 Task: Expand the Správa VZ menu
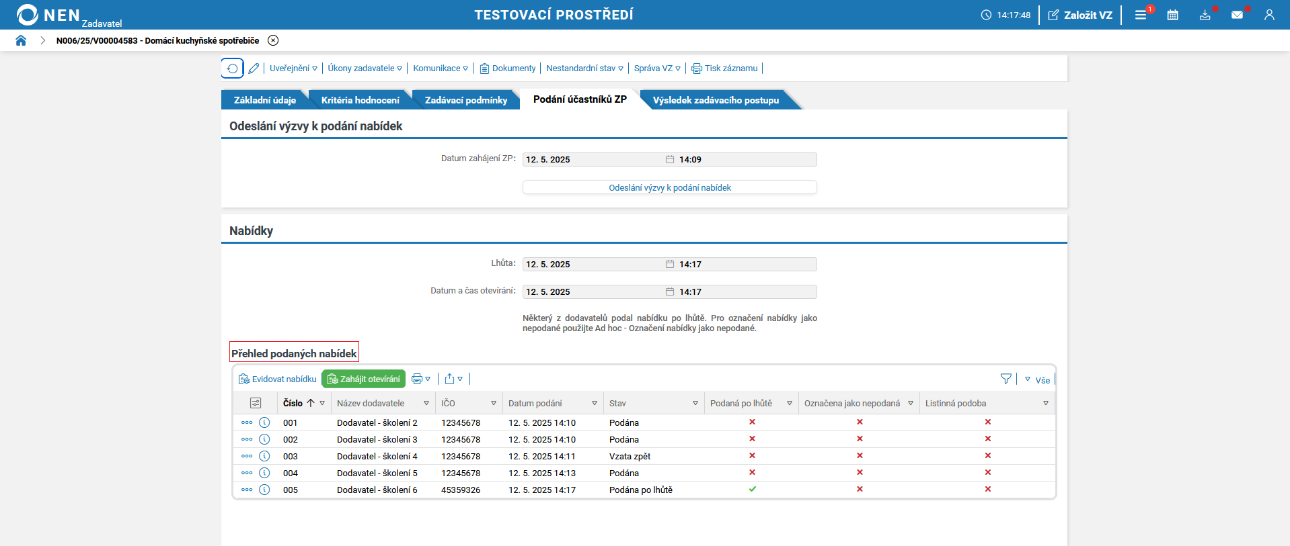(x=657, y=69)
